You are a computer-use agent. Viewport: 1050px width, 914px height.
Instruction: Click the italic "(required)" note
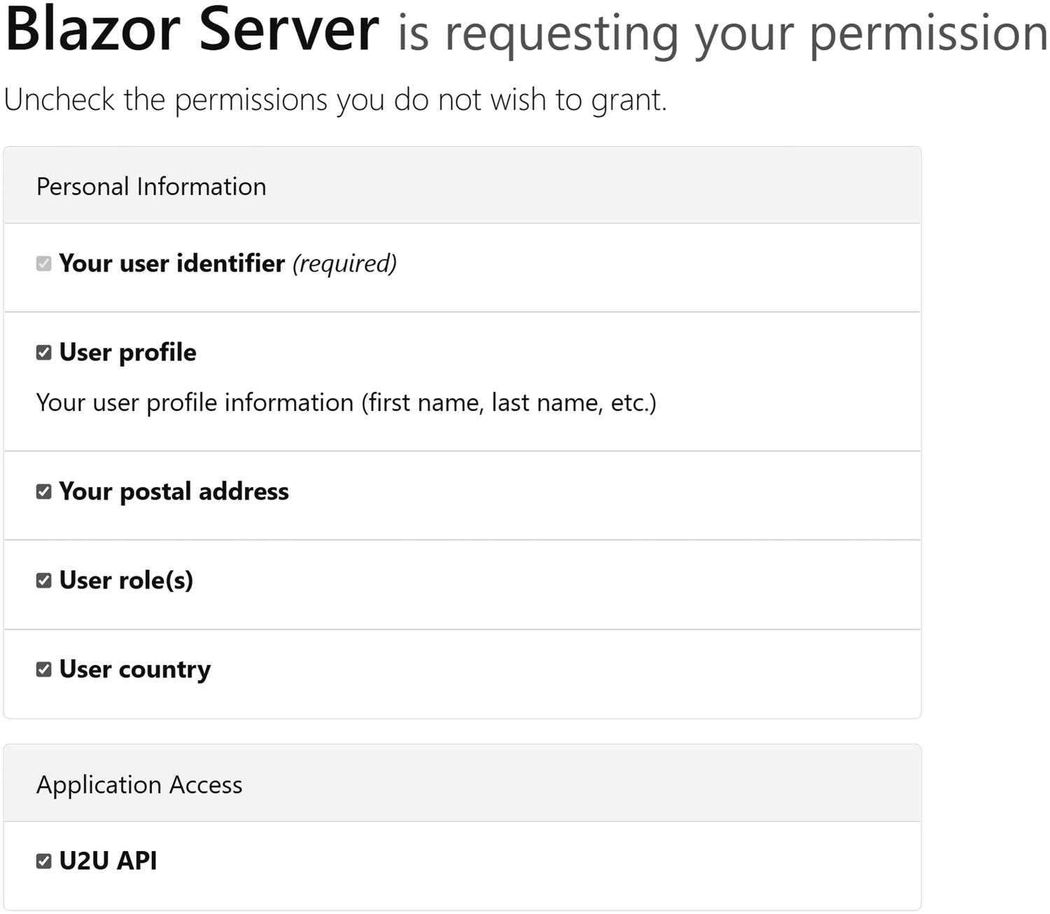click(x=344, y=264)
